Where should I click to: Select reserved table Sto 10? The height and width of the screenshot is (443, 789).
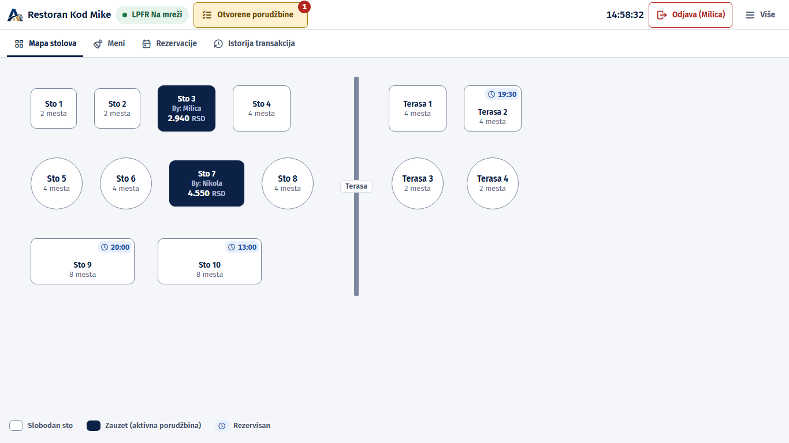[210, 261]
